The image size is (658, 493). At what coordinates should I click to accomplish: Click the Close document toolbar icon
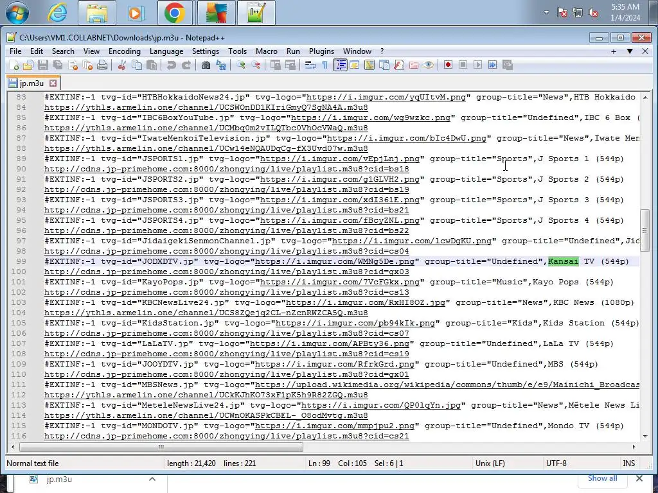tap(73, 65)
